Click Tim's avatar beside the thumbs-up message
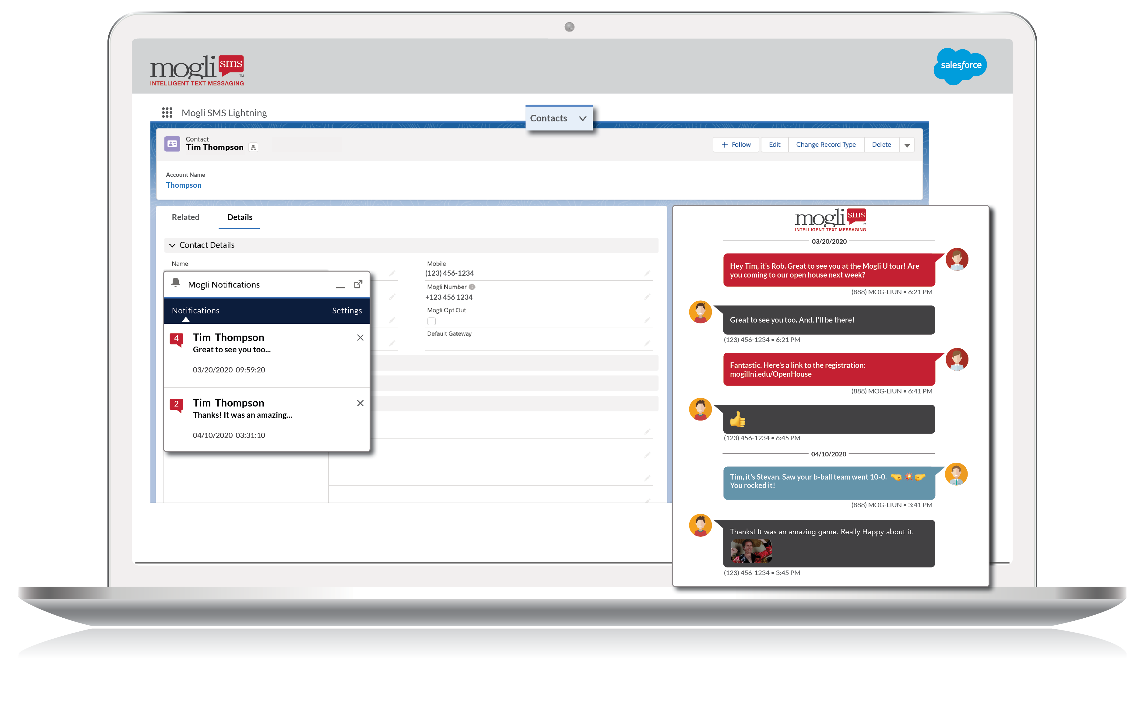This screenshot has height=719, width=1142. click(700, 409)
